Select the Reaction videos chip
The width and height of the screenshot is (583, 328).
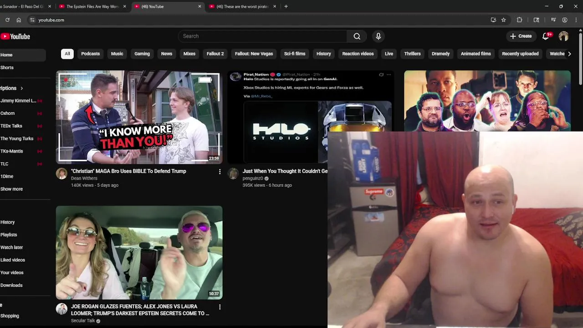click(358, 54)
